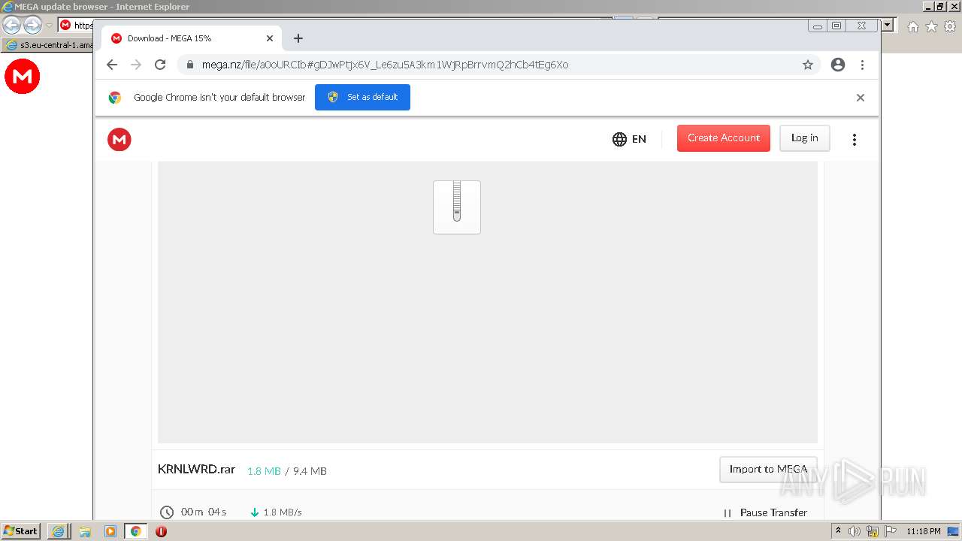Select s3.eu-central-1 tab in Internet Explorer
This screenshot has width=962, height=541.
coord(49,45)
